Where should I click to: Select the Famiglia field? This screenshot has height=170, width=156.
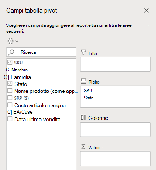17,77
